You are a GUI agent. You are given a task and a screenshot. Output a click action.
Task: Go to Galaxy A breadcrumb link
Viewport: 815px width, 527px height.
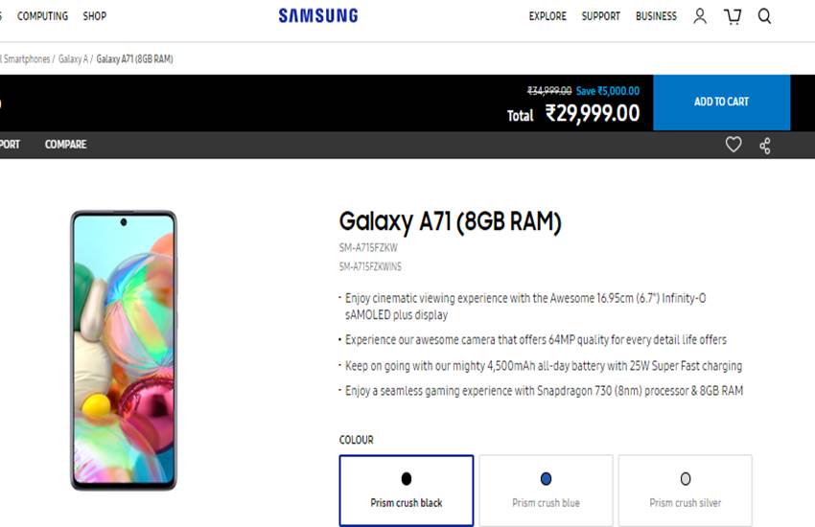[73, 59]
